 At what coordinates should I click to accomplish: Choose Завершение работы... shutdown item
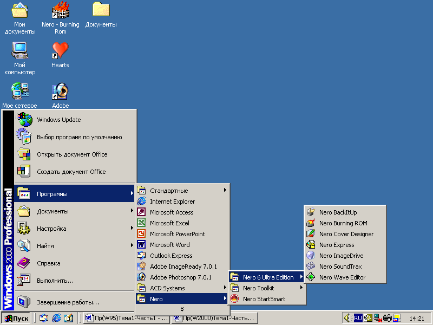(75, 302)
